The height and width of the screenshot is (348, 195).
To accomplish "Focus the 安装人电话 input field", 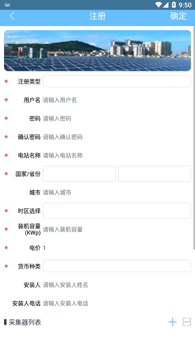I will (x=116, y=303).
